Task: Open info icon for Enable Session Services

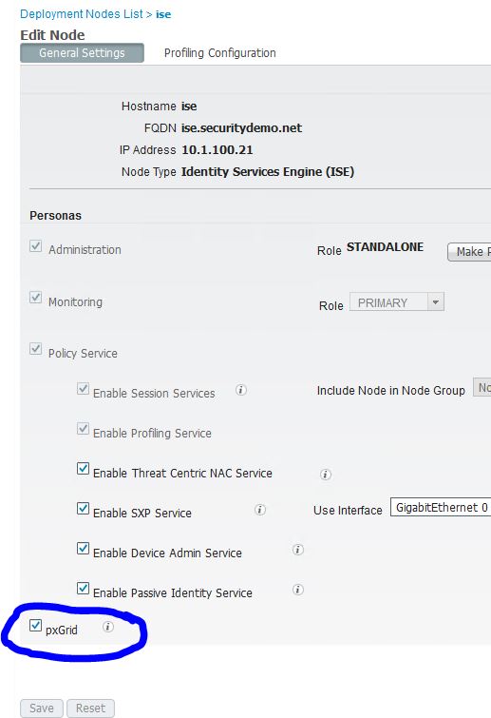Action: point(241,390)
